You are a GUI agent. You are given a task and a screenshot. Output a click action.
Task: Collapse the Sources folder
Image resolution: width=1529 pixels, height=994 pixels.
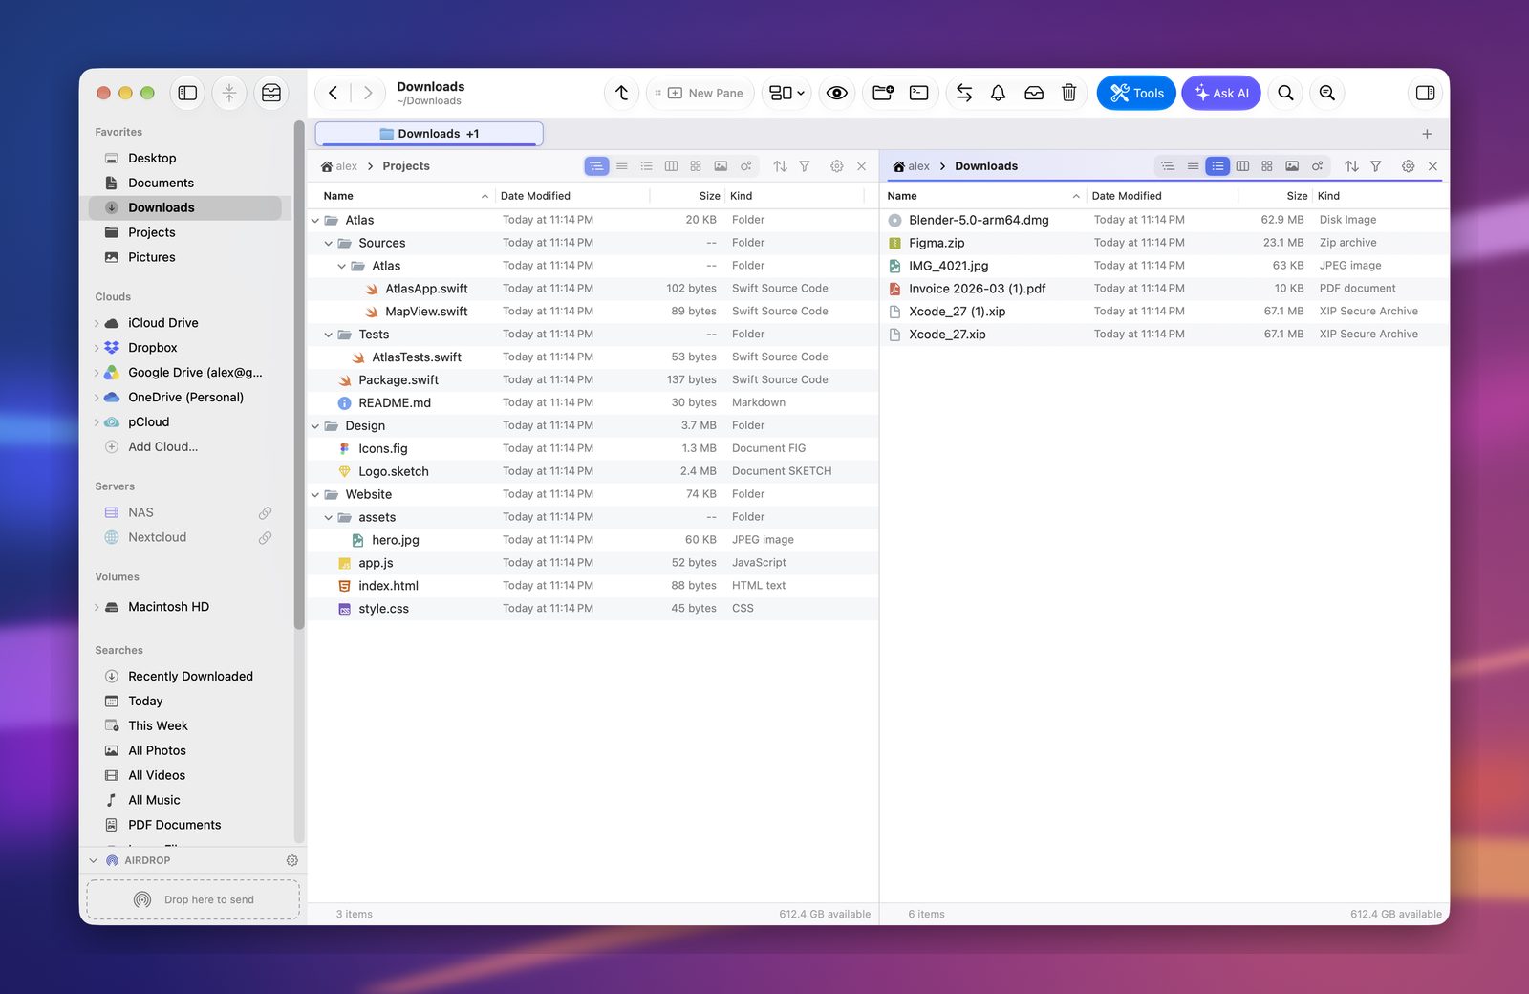click(x=329, y=243)
